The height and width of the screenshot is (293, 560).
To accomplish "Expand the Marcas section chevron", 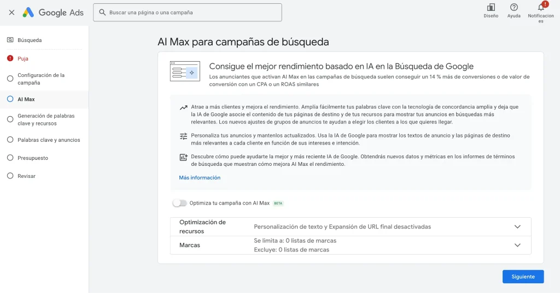I will (517, 245).
